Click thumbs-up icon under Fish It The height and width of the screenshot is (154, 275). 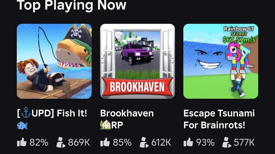coord(22,142)
